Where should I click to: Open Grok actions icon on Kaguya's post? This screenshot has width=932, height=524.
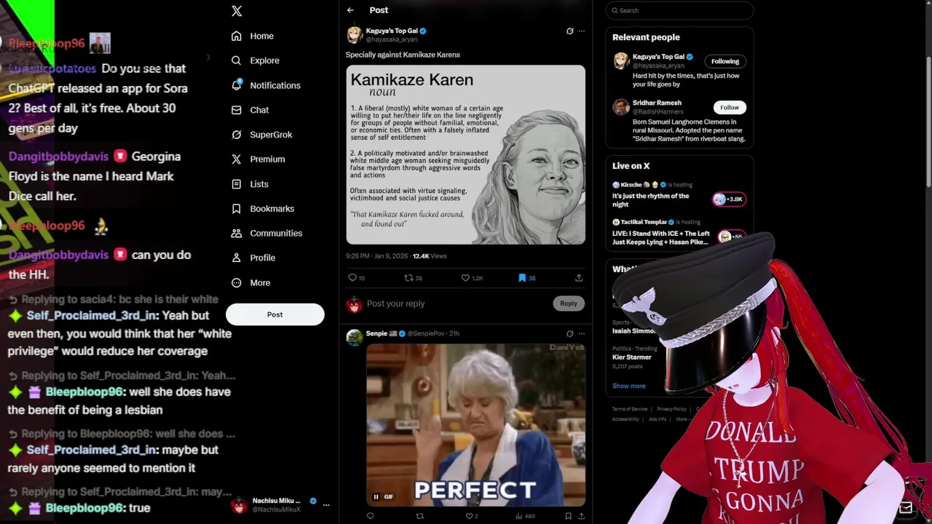click(569, 31)
